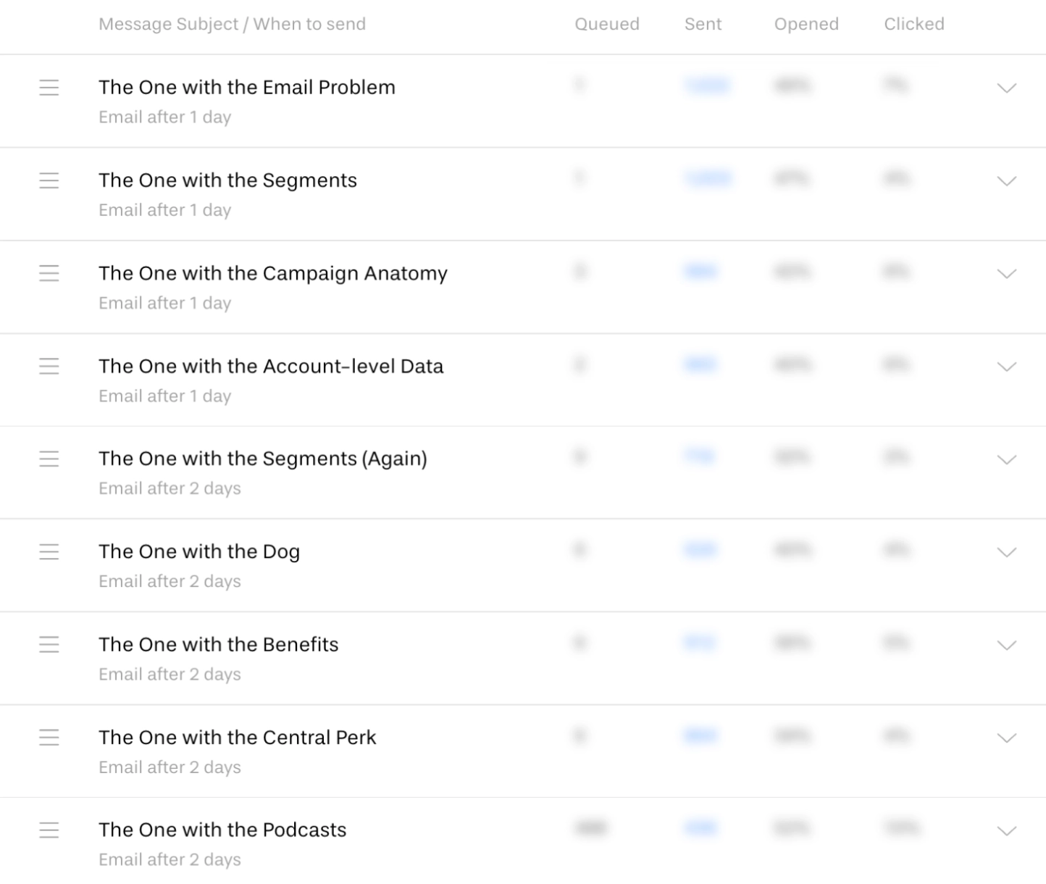1046x884 pixels.
Task: Expand the row for The One with the Podcasts
Action: (1006, 831)
